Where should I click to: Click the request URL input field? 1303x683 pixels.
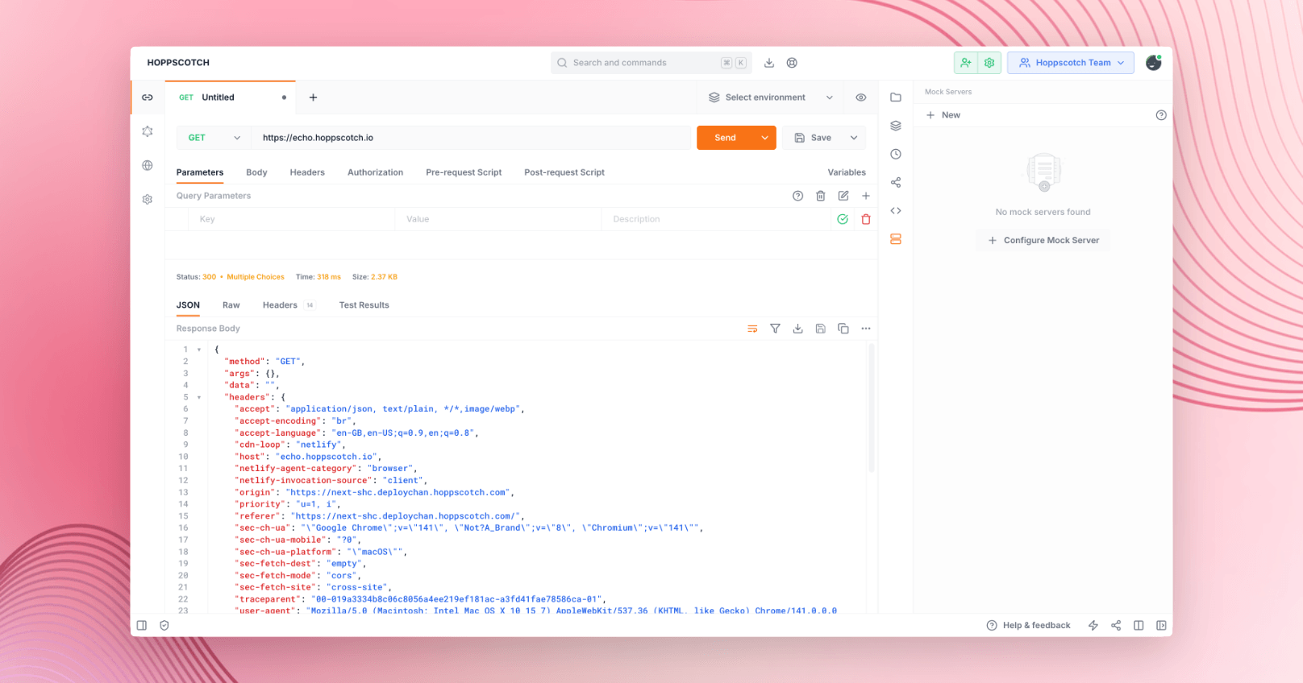[x=472, y=138]
